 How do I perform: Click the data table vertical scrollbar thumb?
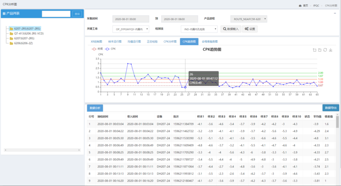pos(337,122)
